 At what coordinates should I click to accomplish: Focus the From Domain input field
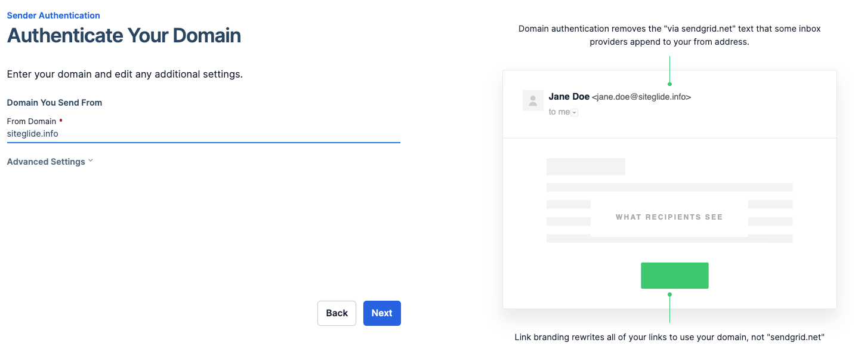203,134
